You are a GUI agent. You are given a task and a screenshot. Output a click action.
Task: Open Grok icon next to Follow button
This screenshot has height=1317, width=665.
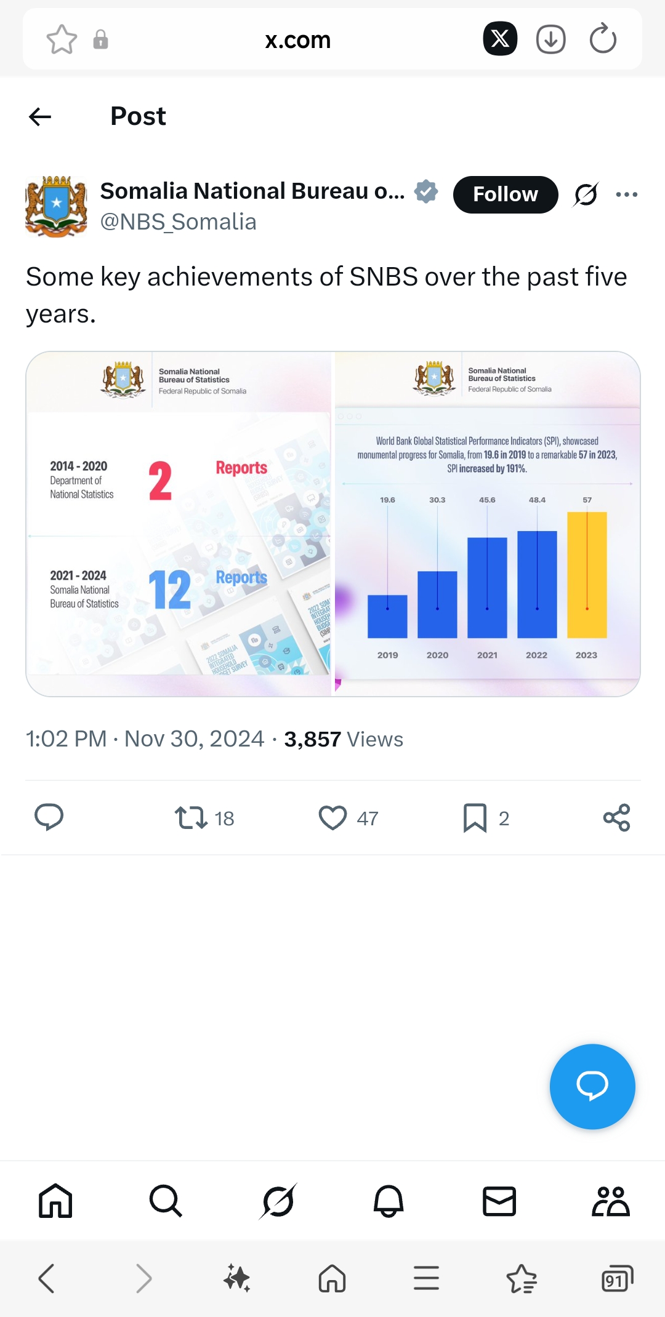(x=586, y=194)
